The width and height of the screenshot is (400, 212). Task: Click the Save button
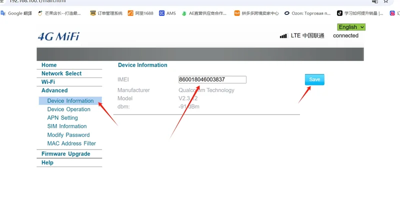tap(314, 79)
